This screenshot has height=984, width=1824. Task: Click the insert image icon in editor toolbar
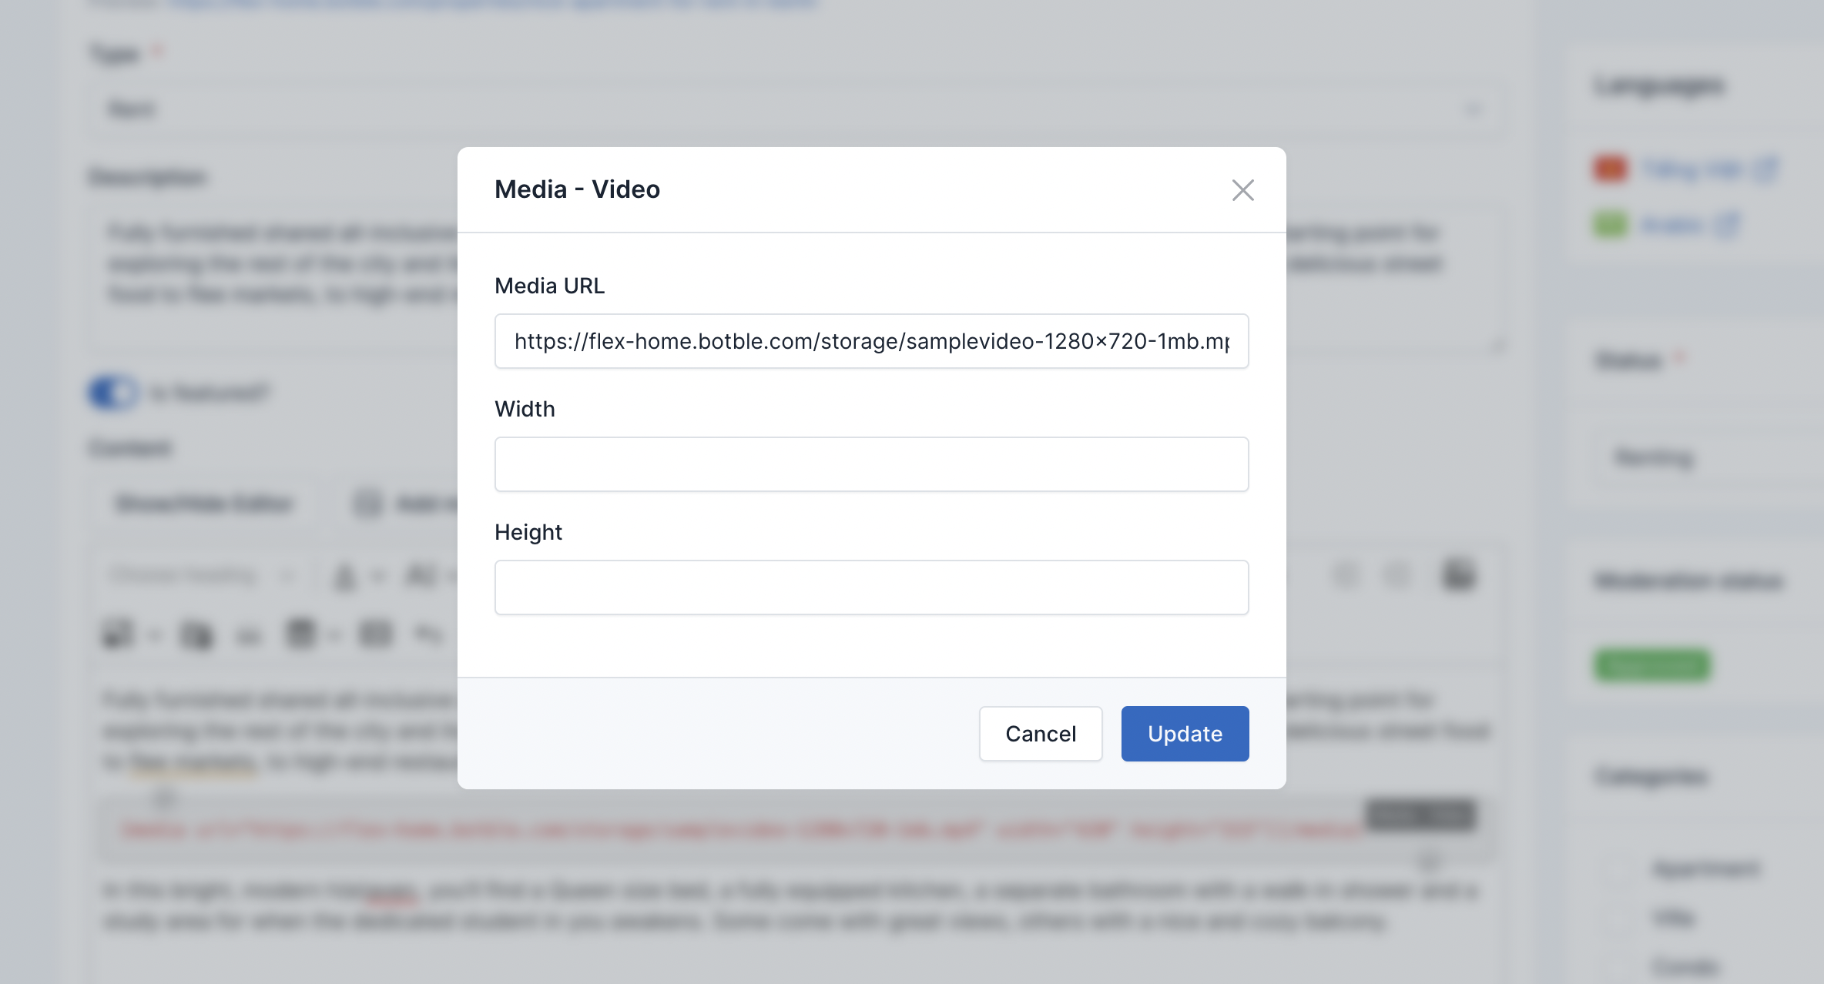[x=118, y=634]
